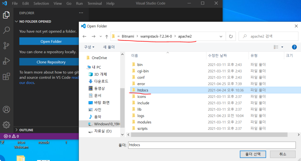Viewport: 301px width, 161px height.
Task: Go forward in the Open Folder dialog
Action: coord(93,36)
